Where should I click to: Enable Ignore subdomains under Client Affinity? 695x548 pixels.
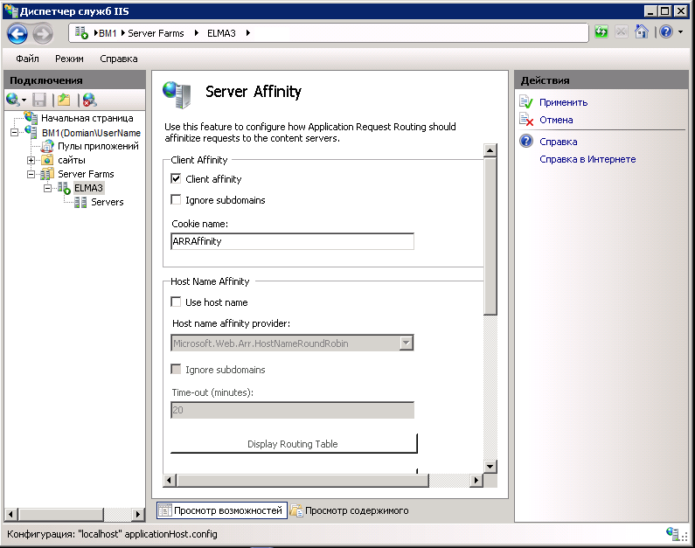[176, 200]
